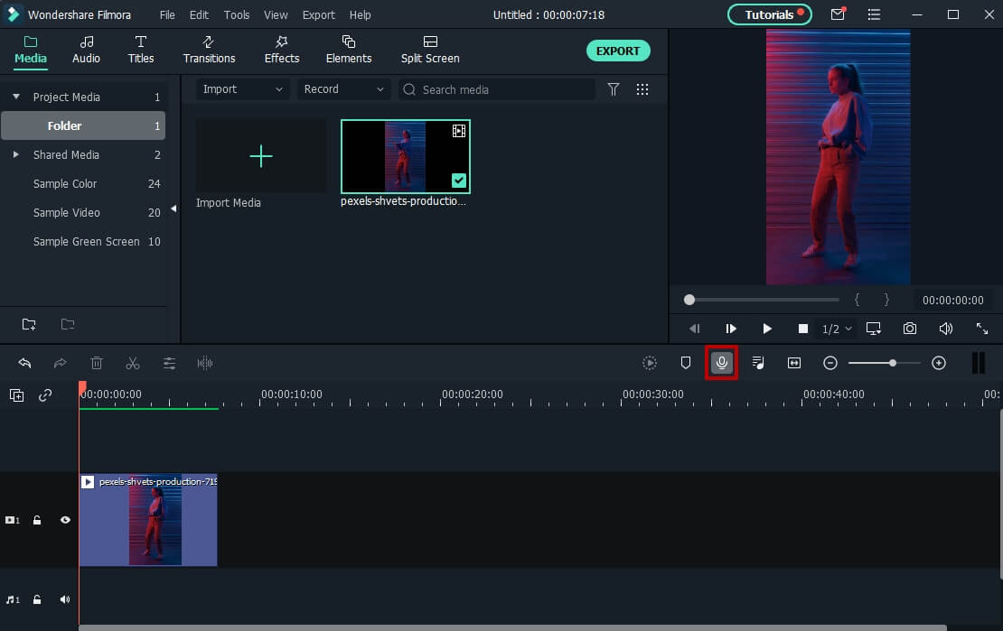Click the zoom to fit timeline icon
The width and height of the screenshot is (1003, 631).
794,363
